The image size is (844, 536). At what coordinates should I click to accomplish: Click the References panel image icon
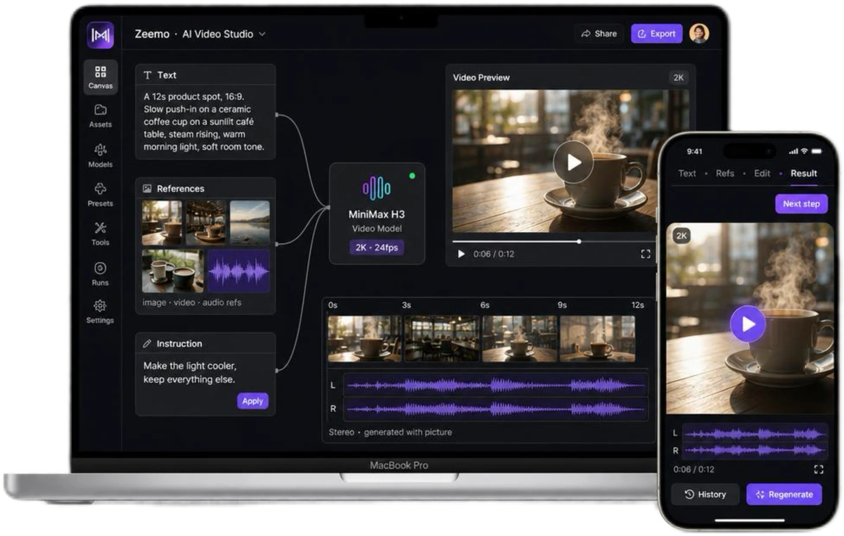148,189
